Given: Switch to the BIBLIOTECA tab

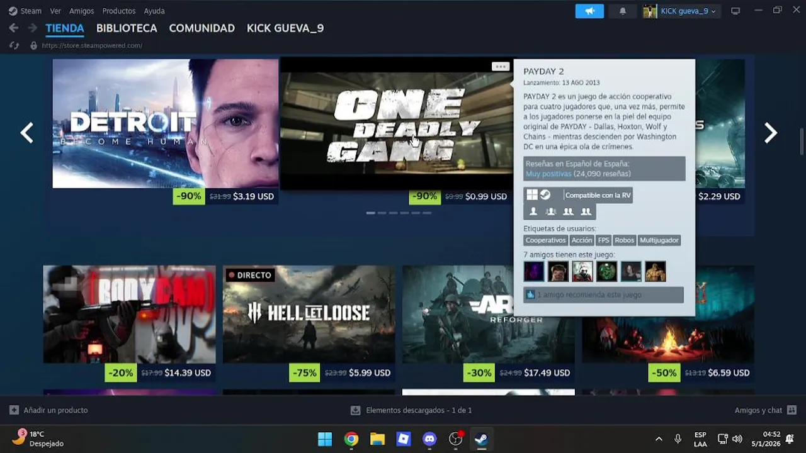Looking at the screenshot, I should 127,28.
